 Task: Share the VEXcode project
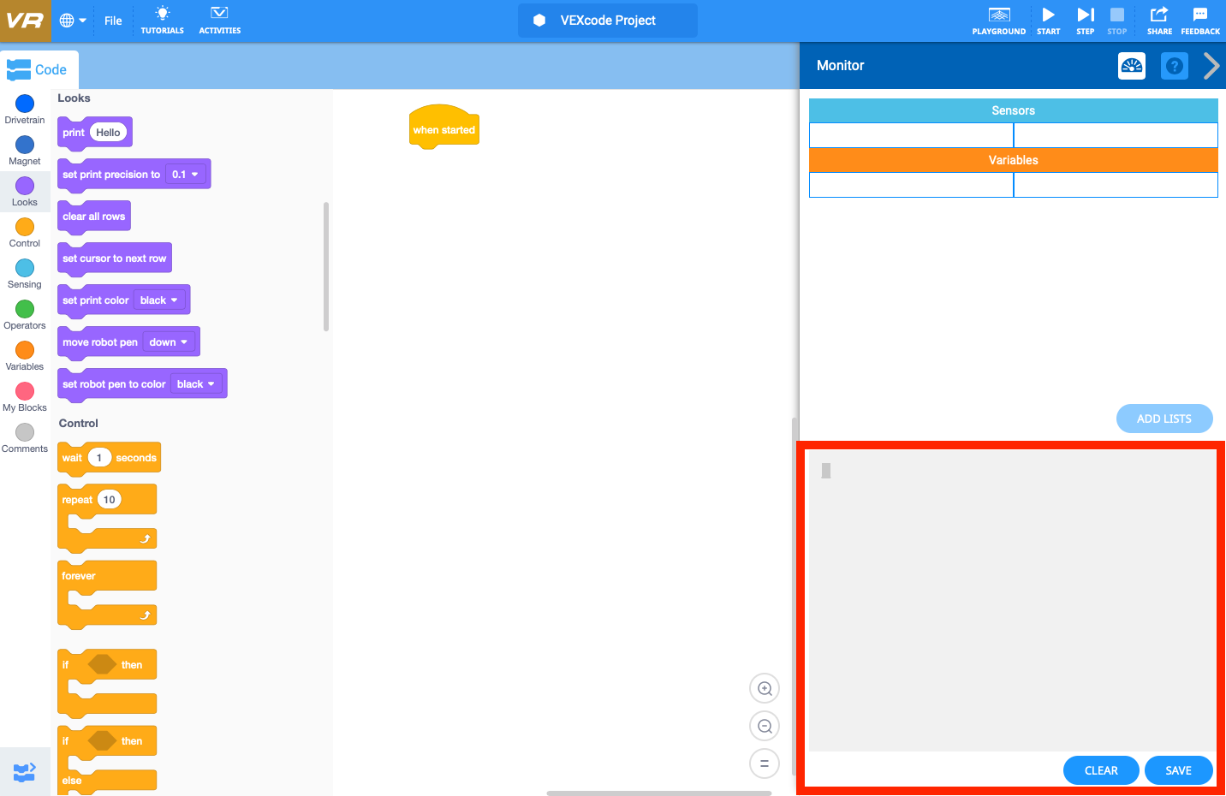tap(1159, 21)
